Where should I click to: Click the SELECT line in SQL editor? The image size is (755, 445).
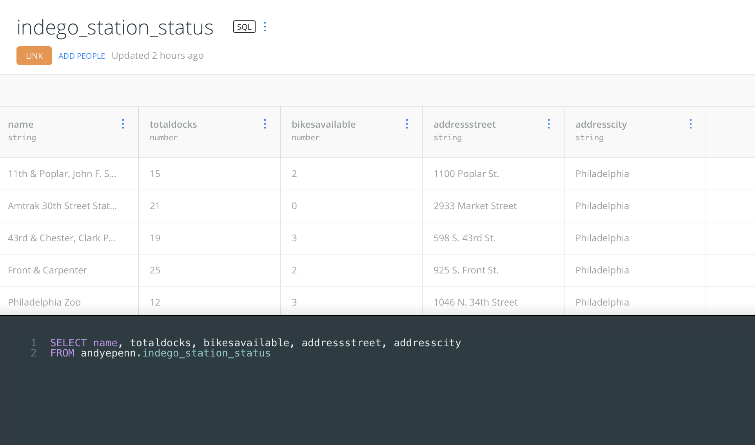[x=255, y=343]
